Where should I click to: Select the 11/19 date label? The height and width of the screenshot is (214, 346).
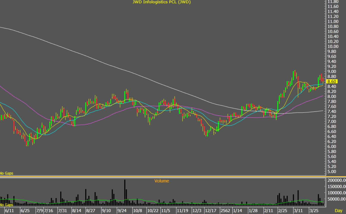pyautogui.click(x=182, y=210)
